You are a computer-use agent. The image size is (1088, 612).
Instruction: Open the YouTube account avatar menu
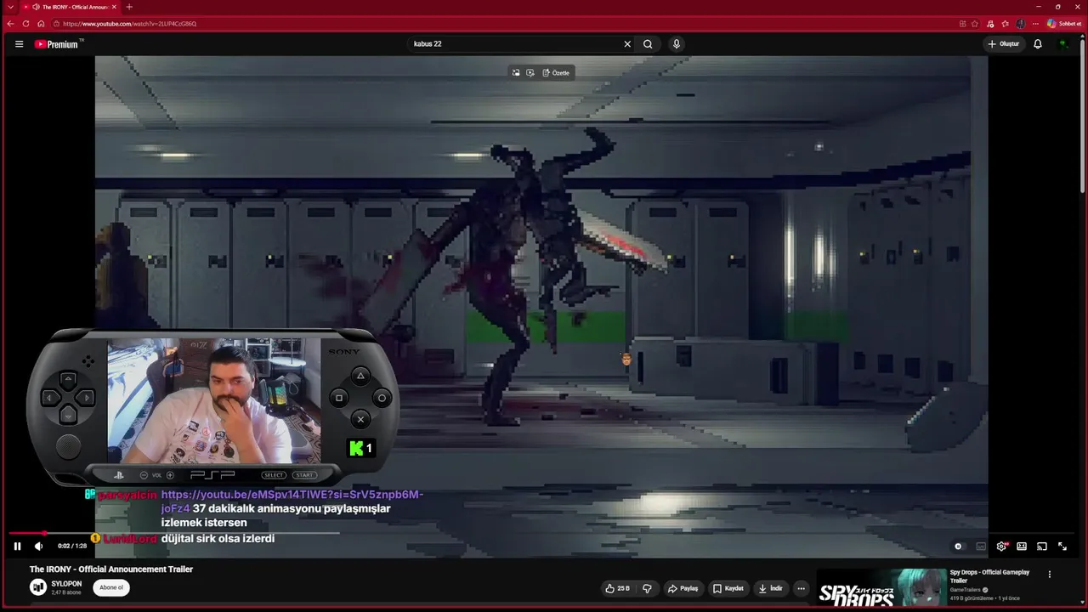pos(1062,44)
